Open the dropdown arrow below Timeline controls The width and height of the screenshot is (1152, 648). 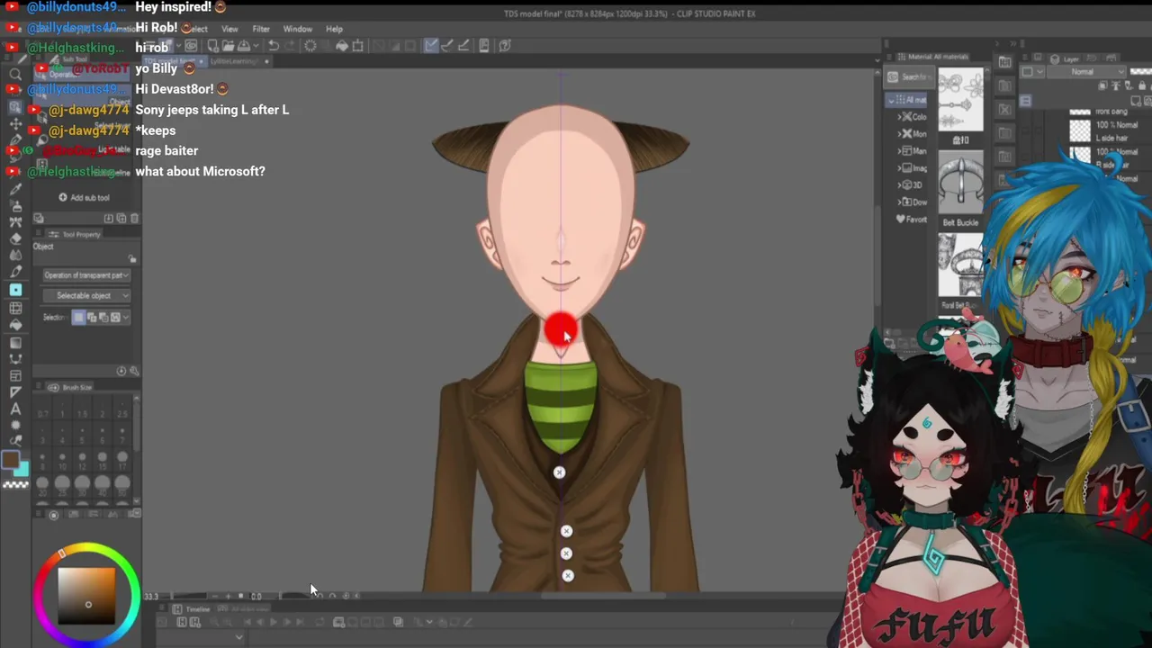click(239, 637)
